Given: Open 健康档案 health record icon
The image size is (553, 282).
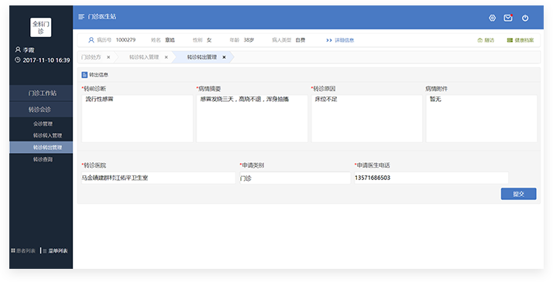Looking at the screenshot, I should 510,40.
